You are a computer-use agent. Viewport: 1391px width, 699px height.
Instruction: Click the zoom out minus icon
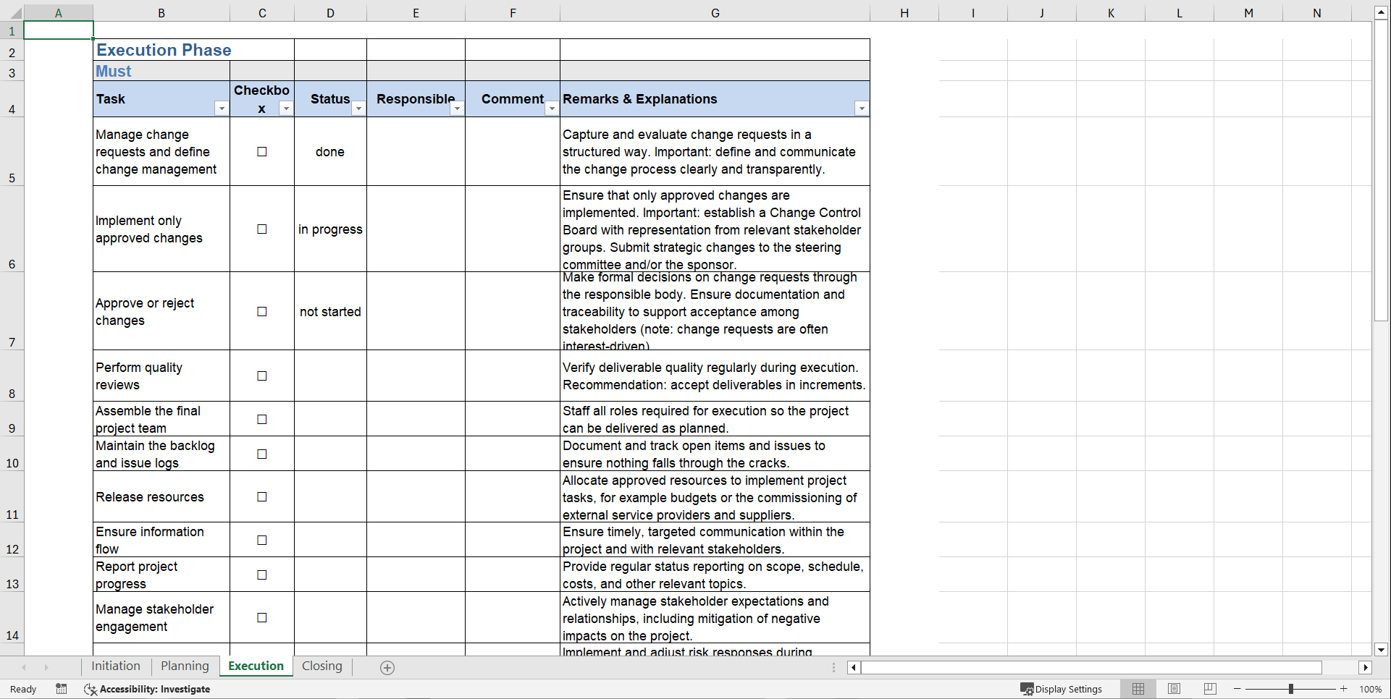(1237, 689)
